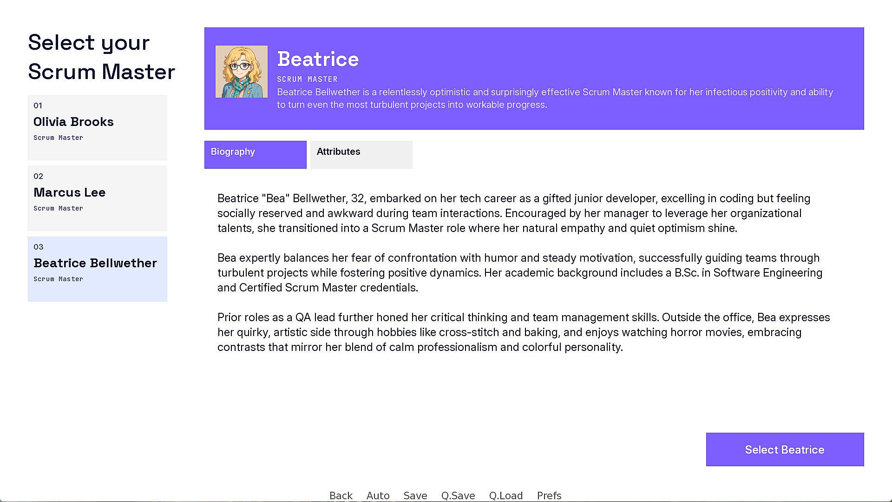
Task: Click the Select your Scrum Master title
Action: (x=102, y=57)
